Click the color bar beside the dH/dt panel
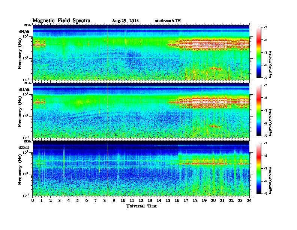This screenshot has width=297, height=230. (x=259, y=53)
